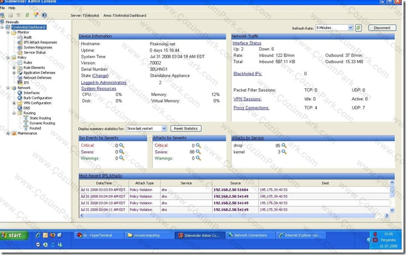Open the Interface Status link

tap(247, 43)
